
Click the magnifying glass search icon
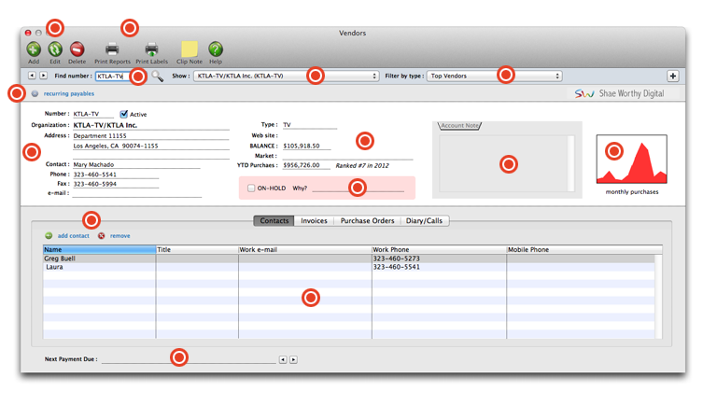158,77
